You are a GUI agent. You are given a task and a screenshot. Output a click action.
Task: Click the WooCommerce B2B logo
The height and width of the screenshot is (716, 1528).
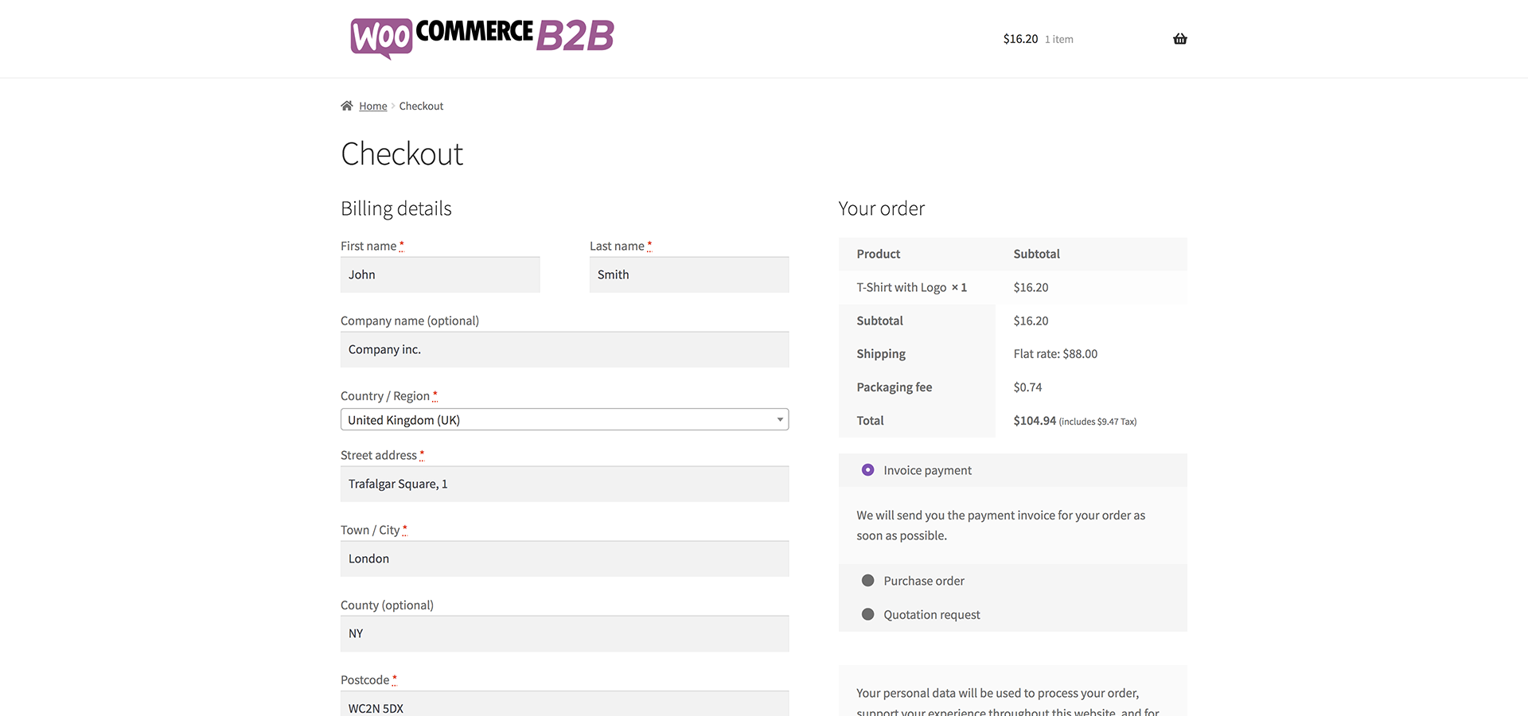[482, 37]
